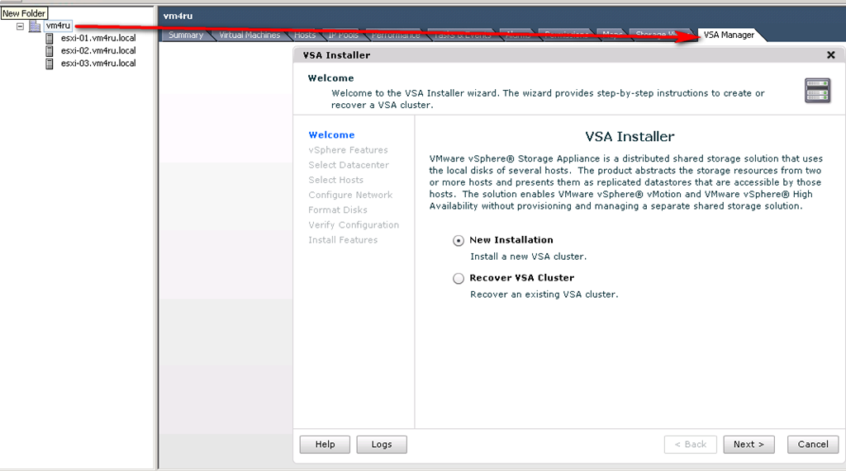The image size is (846, 471).
Task: Click 'Recover an existing VSA cluster.' description
Action: point(544,294)
